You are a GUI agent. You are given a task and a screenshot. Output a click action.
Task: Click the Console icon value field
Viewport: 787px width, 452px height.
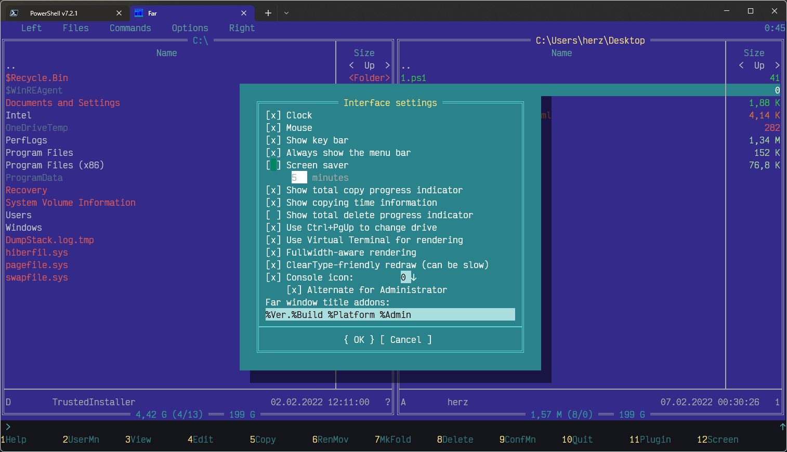click(405, 277)
